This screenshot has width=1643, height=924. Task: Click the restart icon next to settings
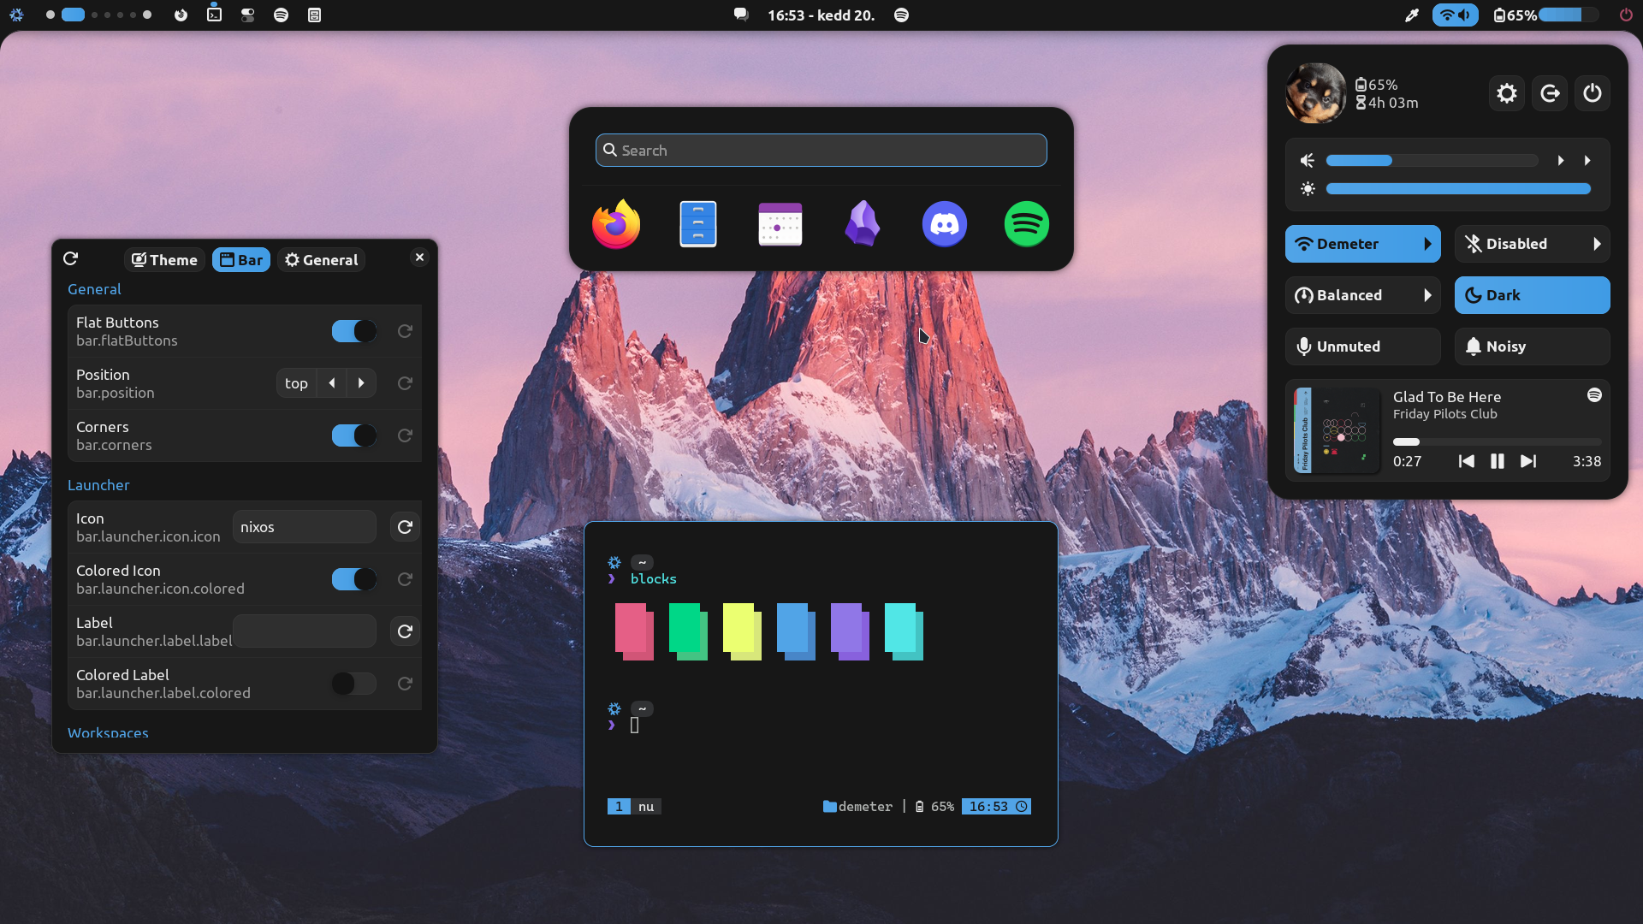coord(1550,93)
